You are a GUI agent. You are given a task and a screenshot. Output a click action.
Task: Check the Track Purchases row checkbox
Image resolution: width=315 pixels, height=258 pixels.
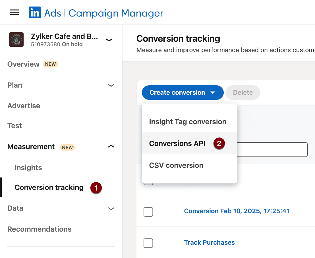point(148,243)
